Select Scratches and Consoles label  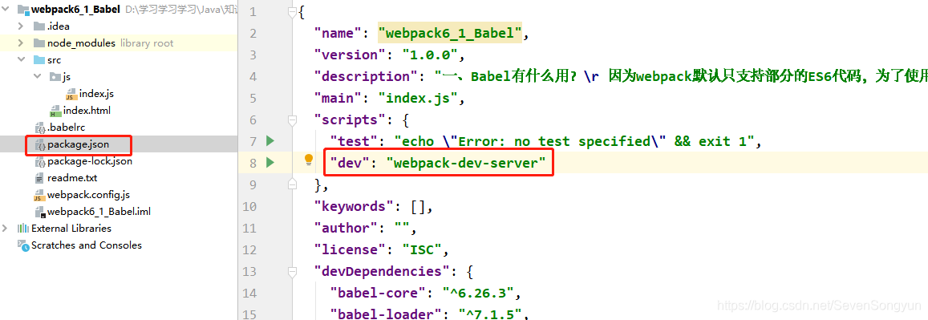tap(87, 245)
